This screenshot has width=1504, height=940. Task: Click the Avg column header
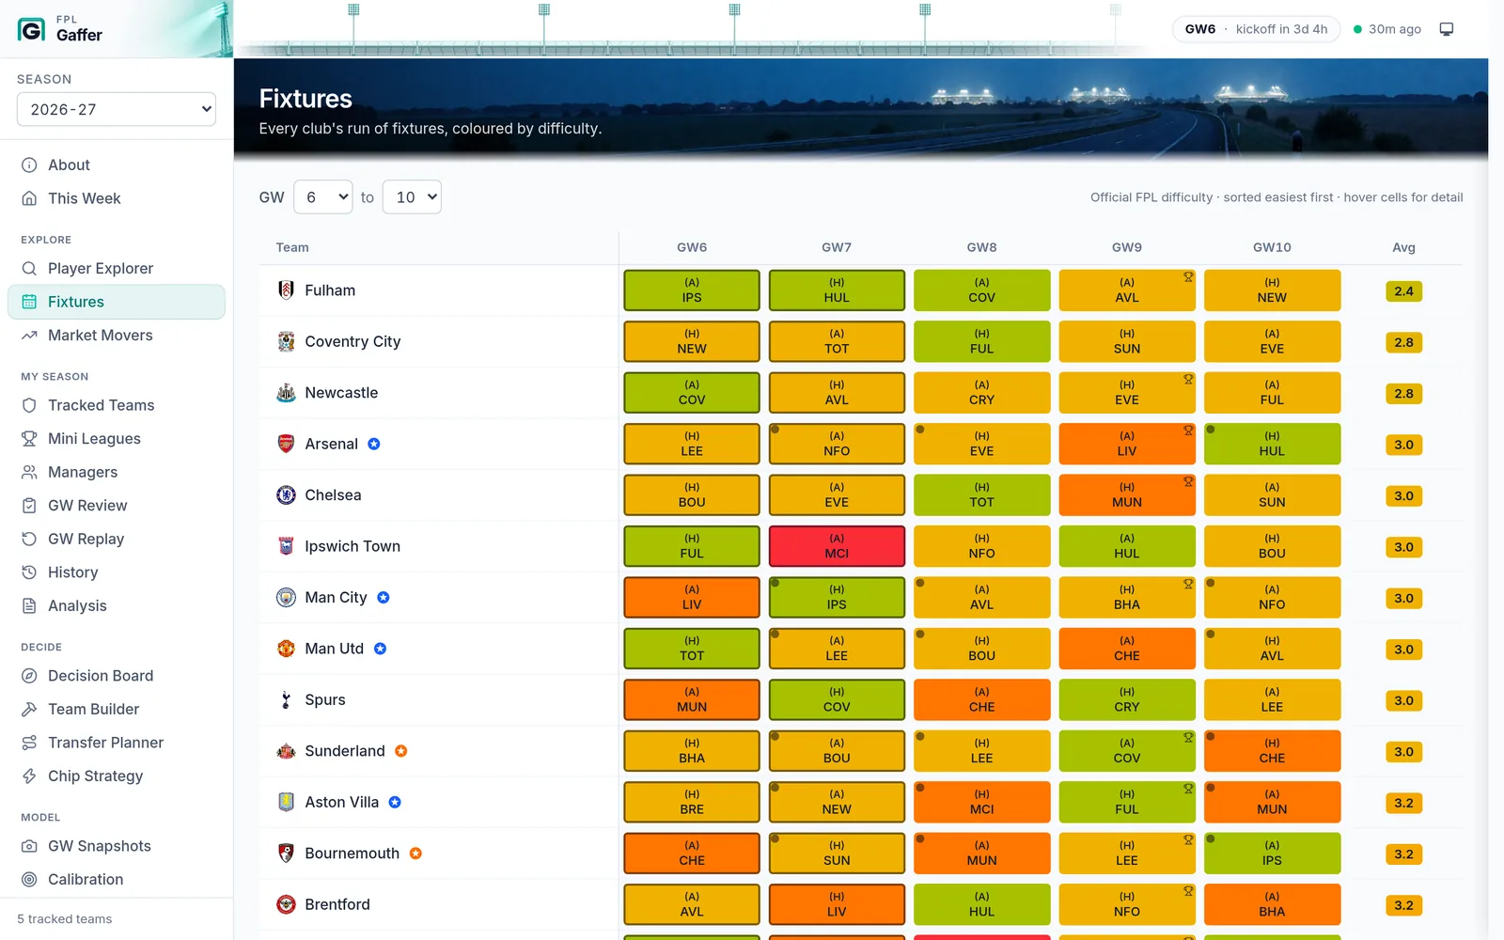[1403, 247]
